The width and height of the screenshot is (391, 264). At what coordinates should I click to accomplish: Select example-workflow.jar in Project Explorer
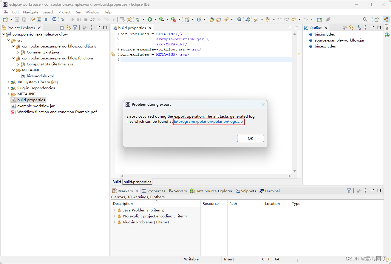[x=36, y=106]
